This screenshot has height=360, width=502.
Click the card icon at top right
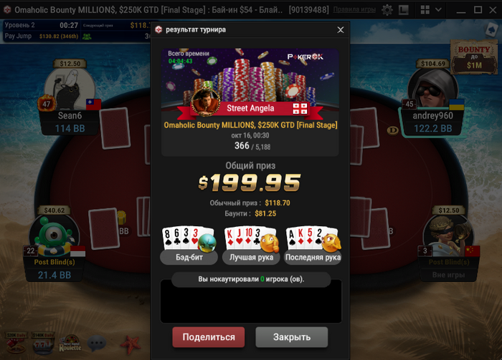[491, 30]
